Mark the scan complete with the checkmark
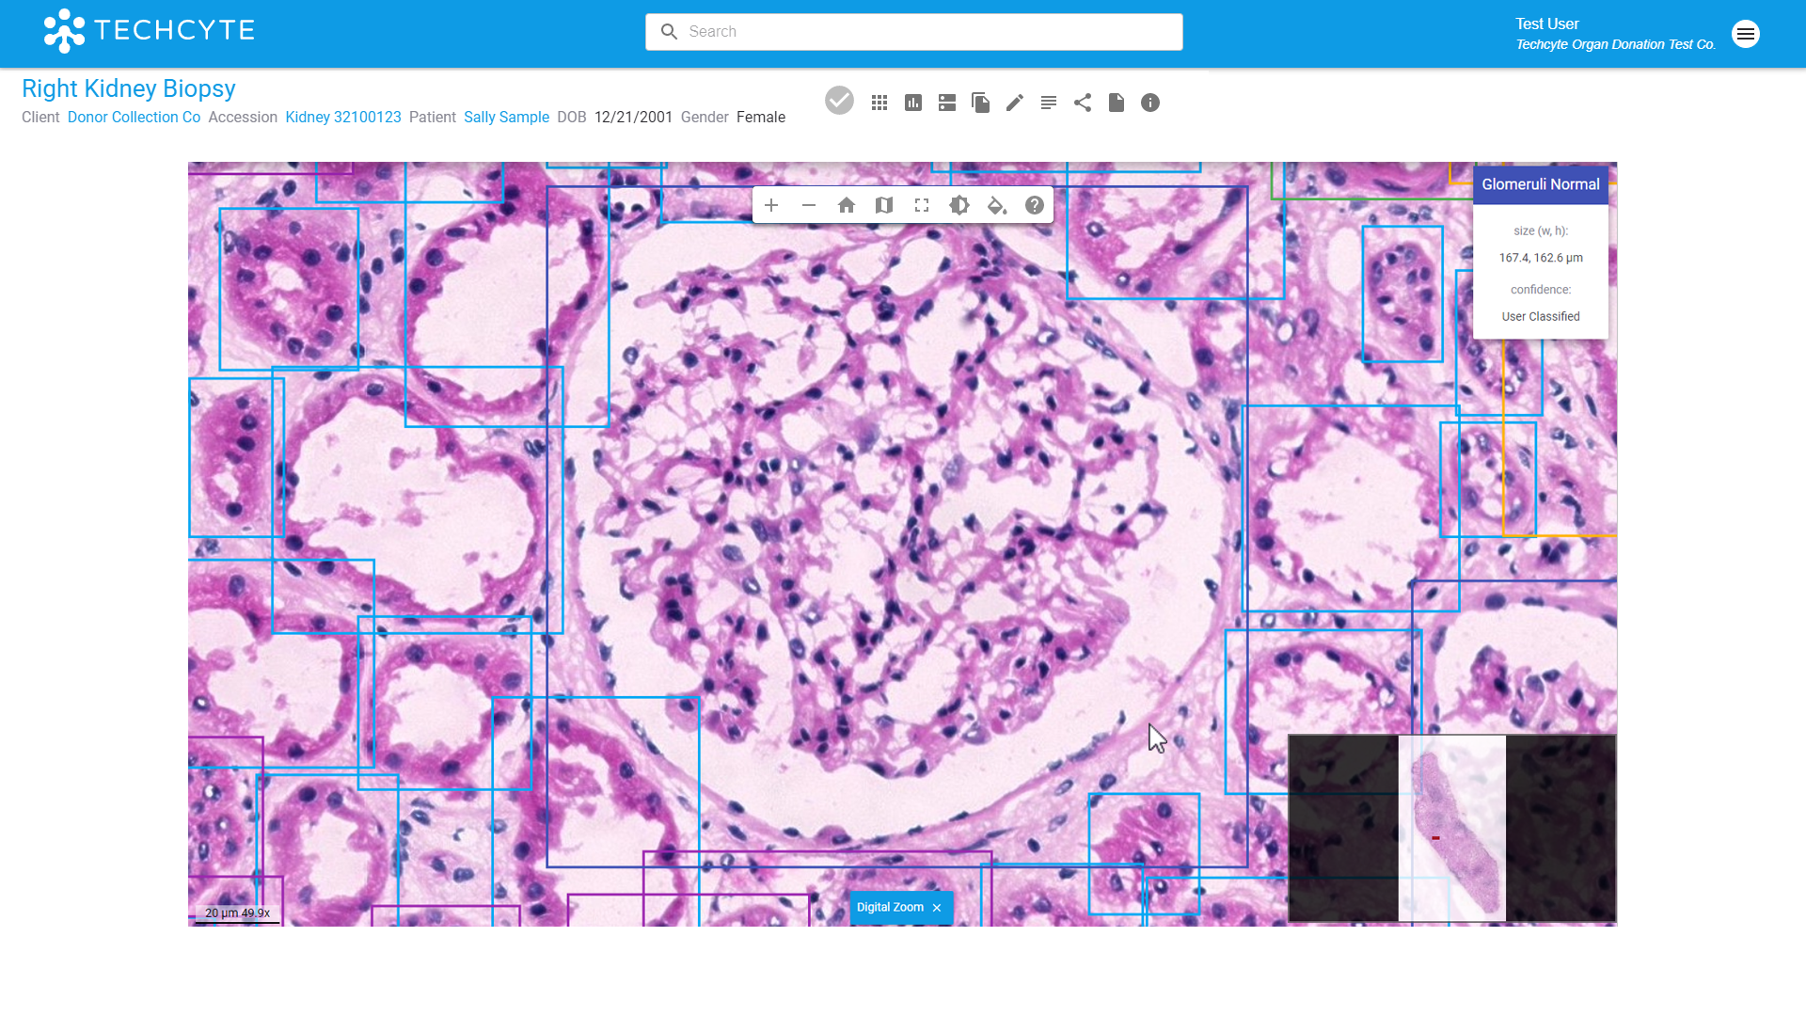The height and width of the screenshot is (1016, 1806). pos(839,101)
